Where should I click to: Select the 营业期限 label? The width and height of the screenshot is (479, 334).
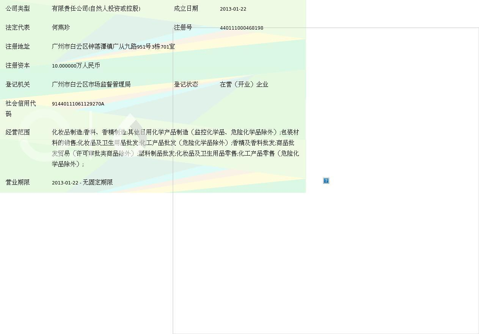click(x=18, y=182)
